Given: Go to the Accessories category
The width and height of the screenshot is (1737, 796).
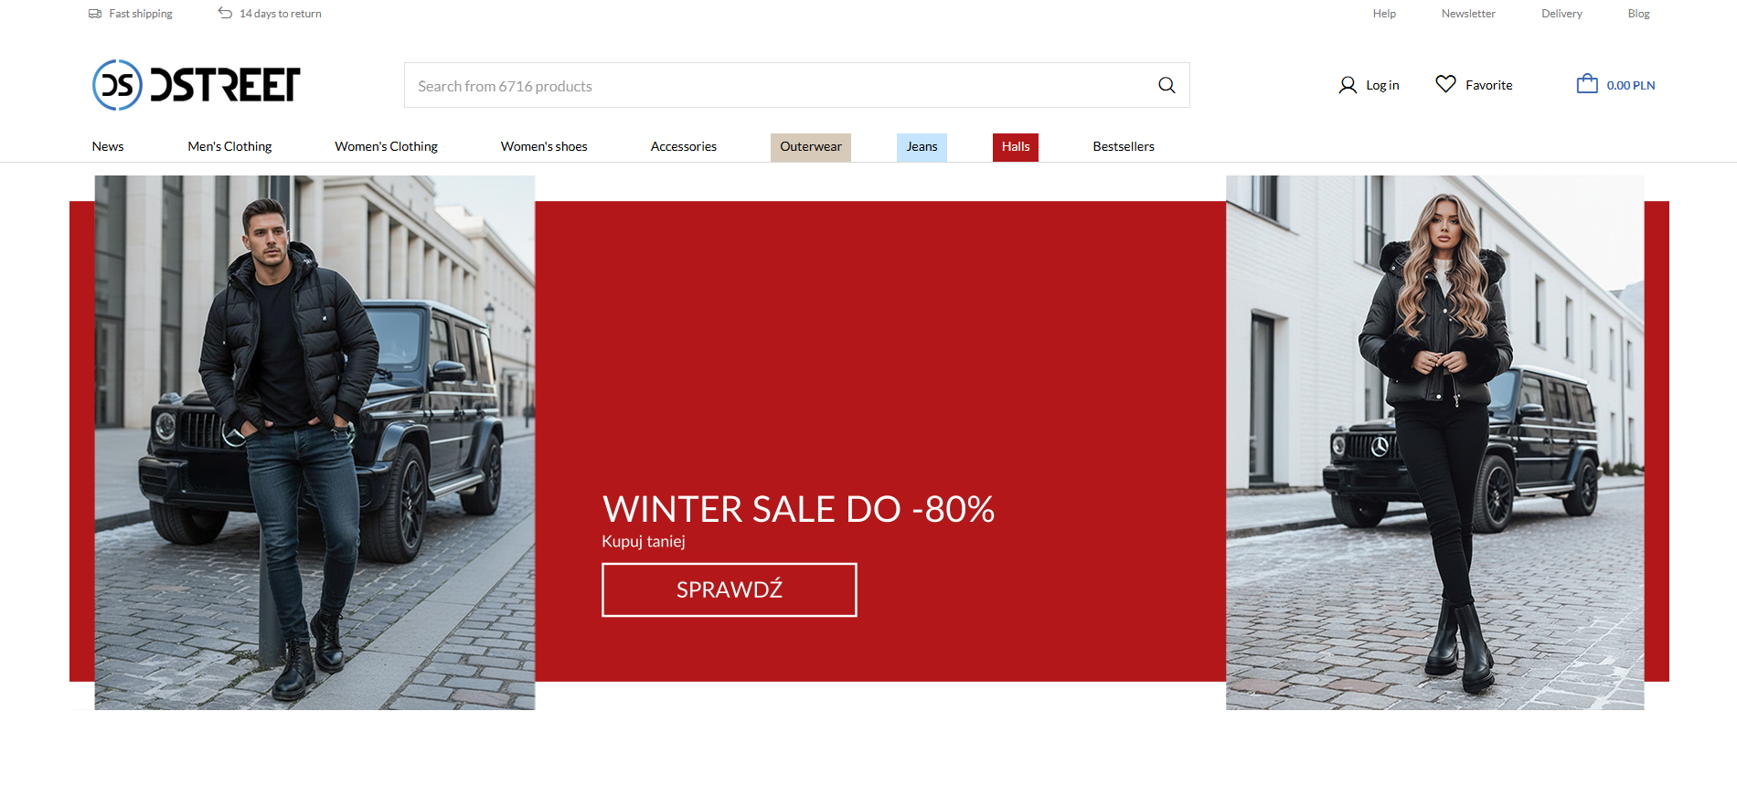Looking at the screenshot, I should point(683,146).
